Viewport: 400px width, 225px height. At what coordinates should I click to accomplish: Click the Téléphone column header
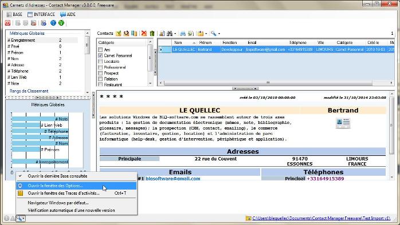[301, 42]
